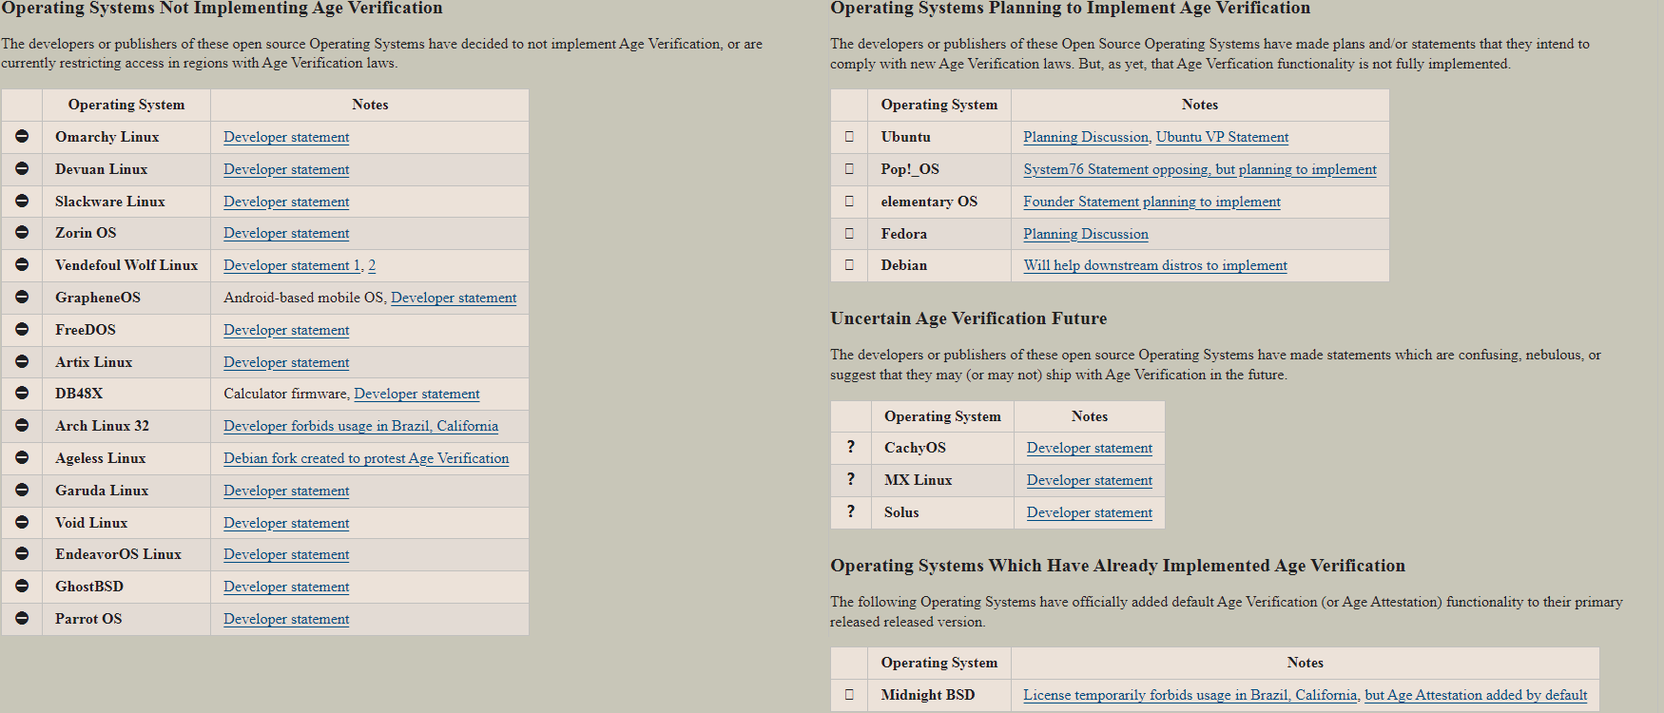Click the no-entry icon next to Void Linux
This screenshot has height=713, width=1664.
[x=22, y=522]
